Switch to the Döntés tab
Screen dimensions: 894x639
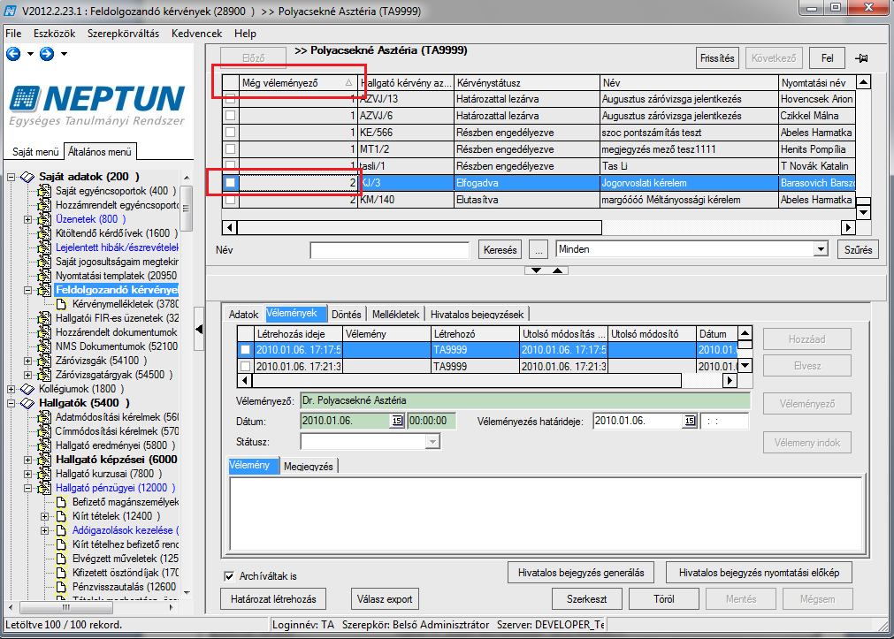(x=346, y=314)
